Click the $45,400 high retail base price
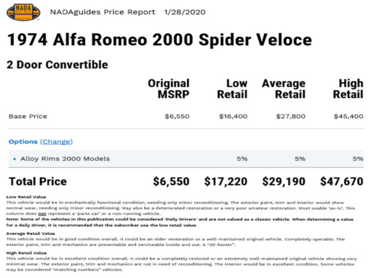 pyautogui.click(x=348, y=116)
